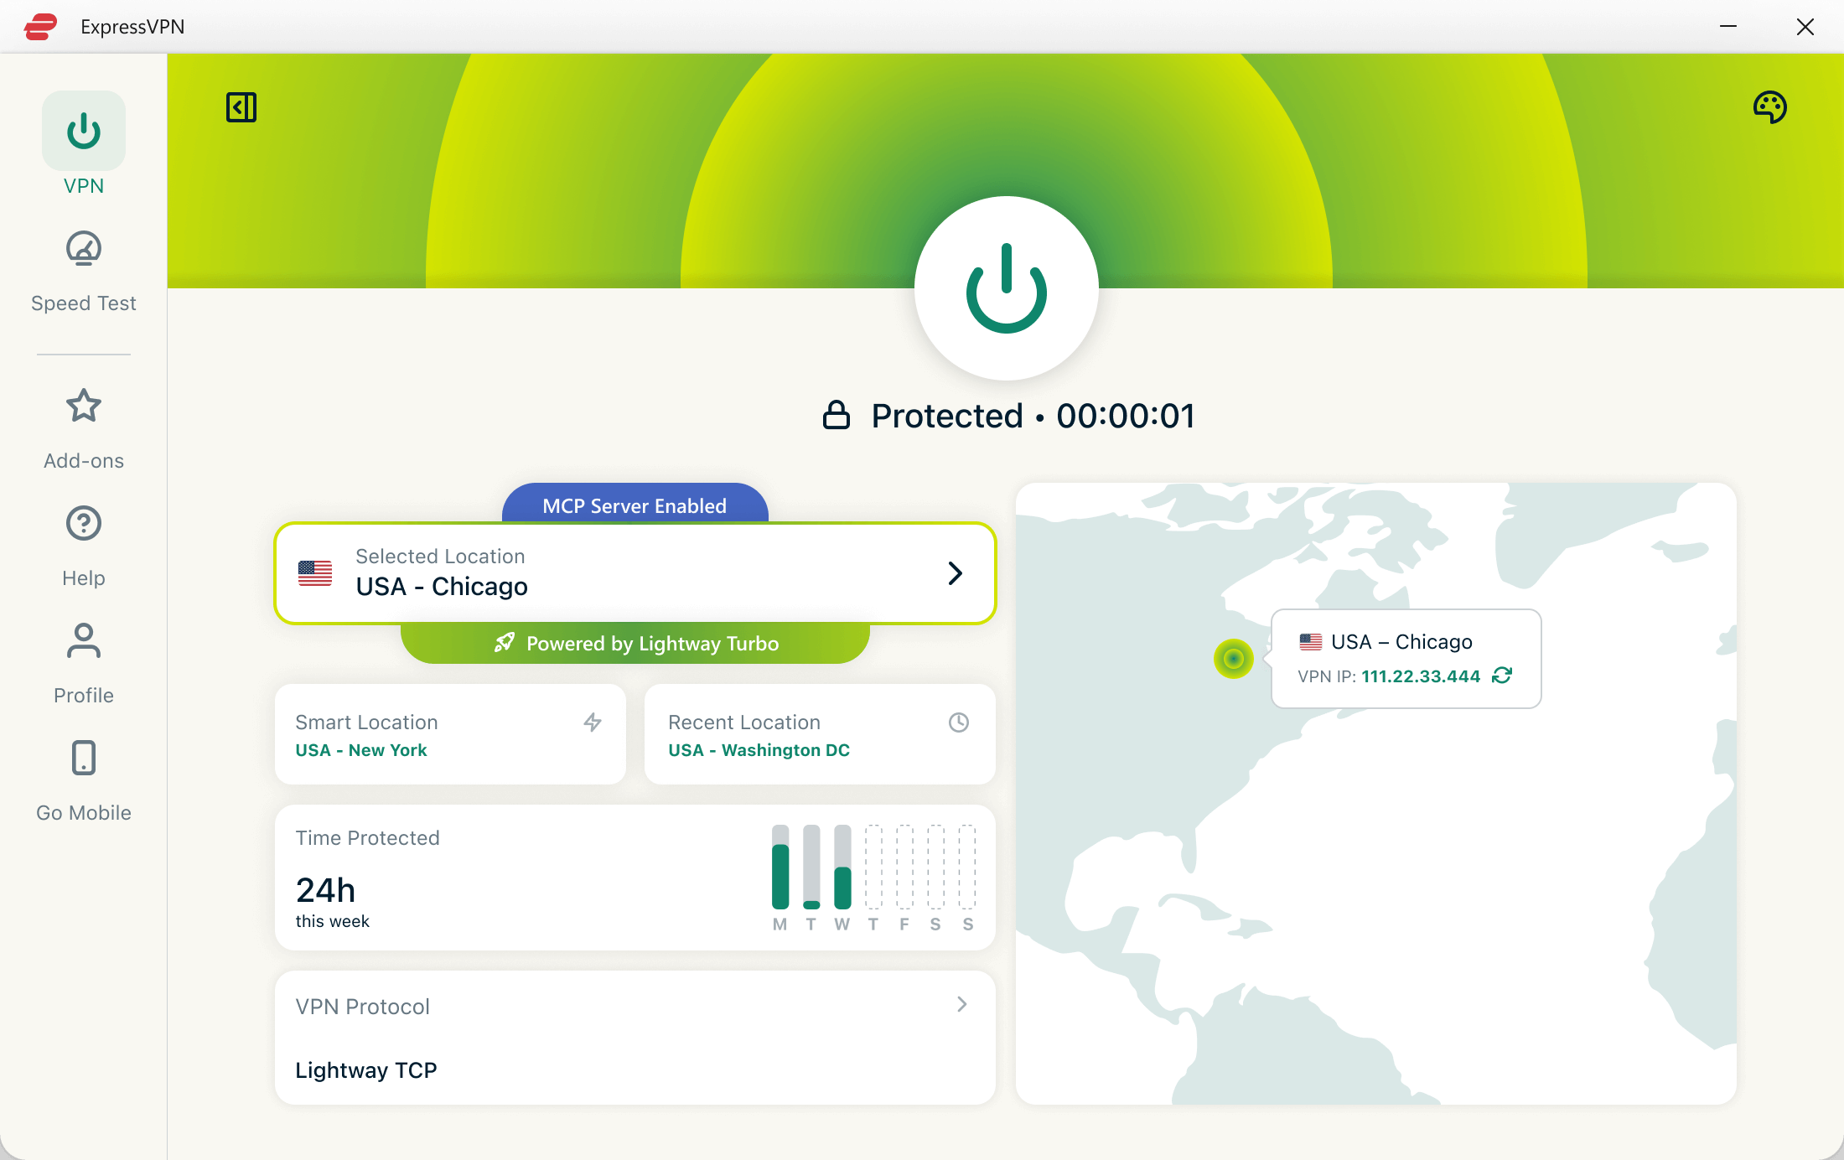This screenshot has height=1160, width=1844.
Task: Open the theme palette icon
Action: (1769, 107)
